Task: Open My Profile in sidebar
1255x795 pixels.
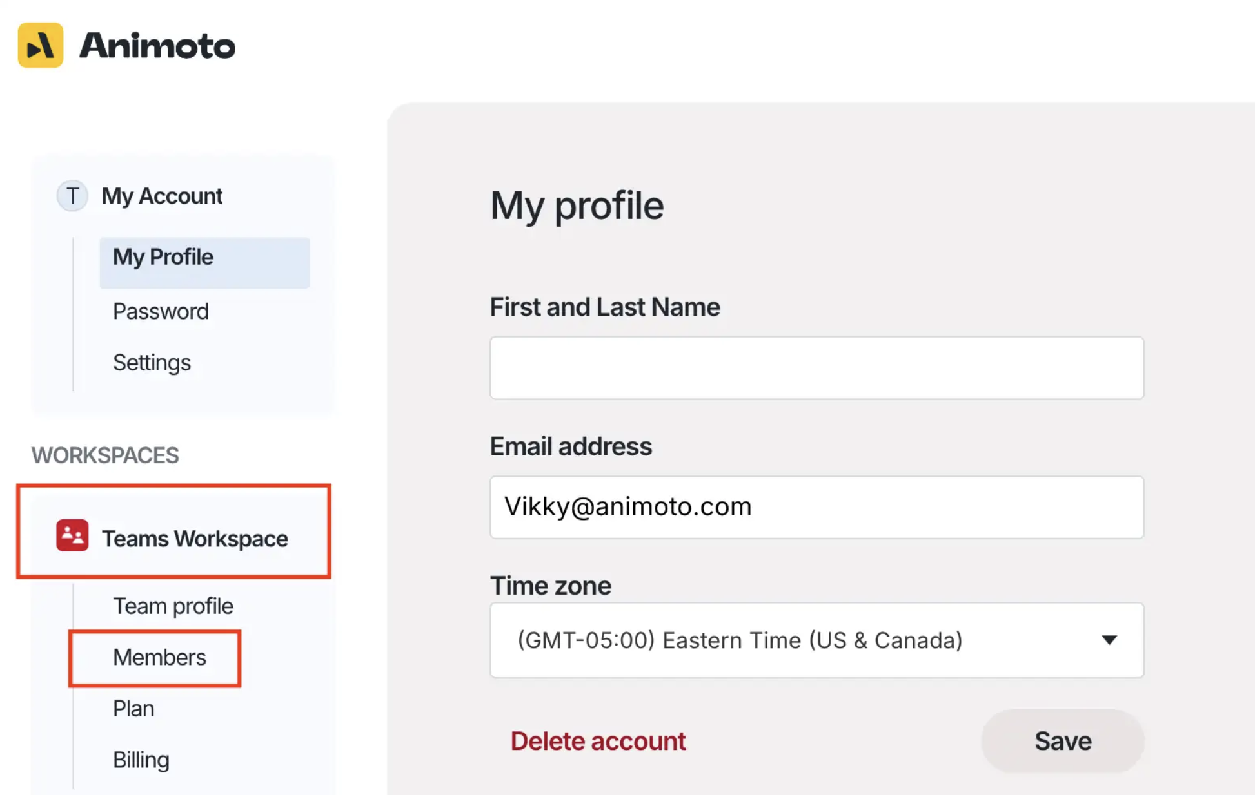Action: [163, 257]
